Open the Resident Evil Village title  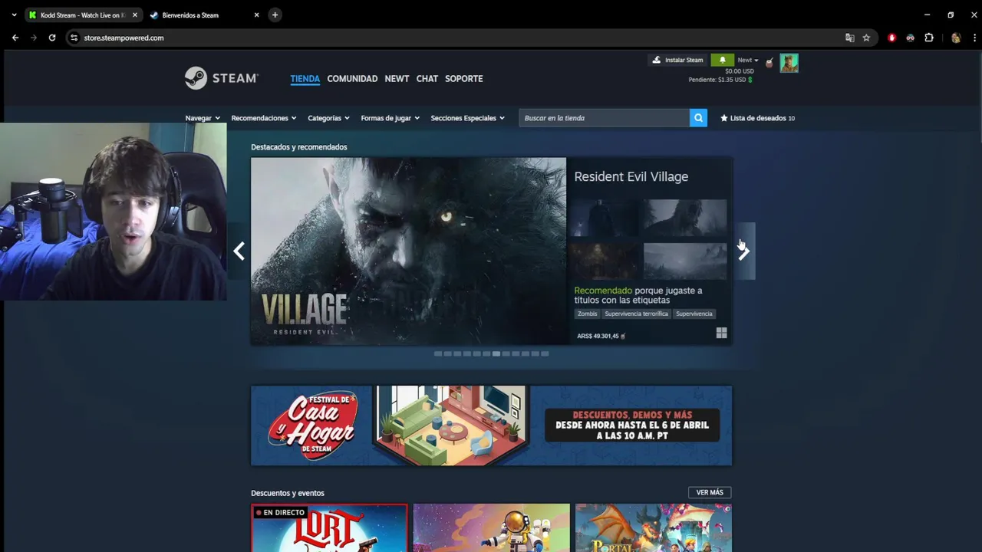(x=631, y=176)
